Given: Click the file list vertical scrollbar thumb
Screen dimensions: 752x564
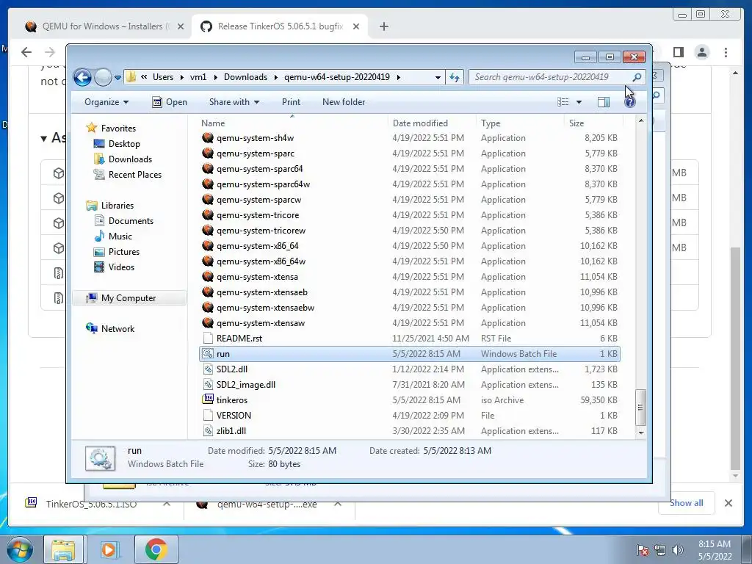Looking at the screenshot, I should [640, 407].
